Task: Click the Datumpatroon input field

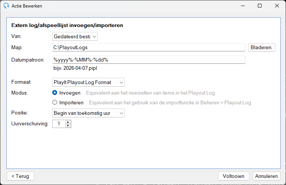Action: (x=149, y=60)
